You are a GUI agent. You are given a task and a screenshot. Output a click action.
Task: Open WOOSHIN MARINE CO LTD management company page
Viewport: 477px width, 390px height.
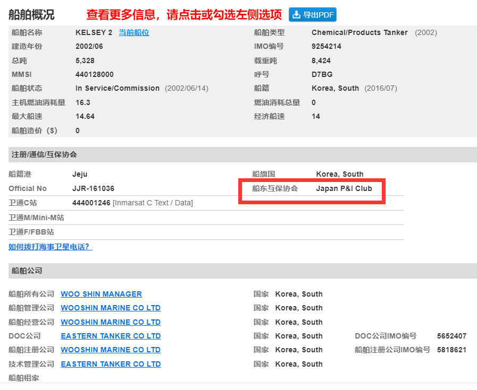click(111, 308)
